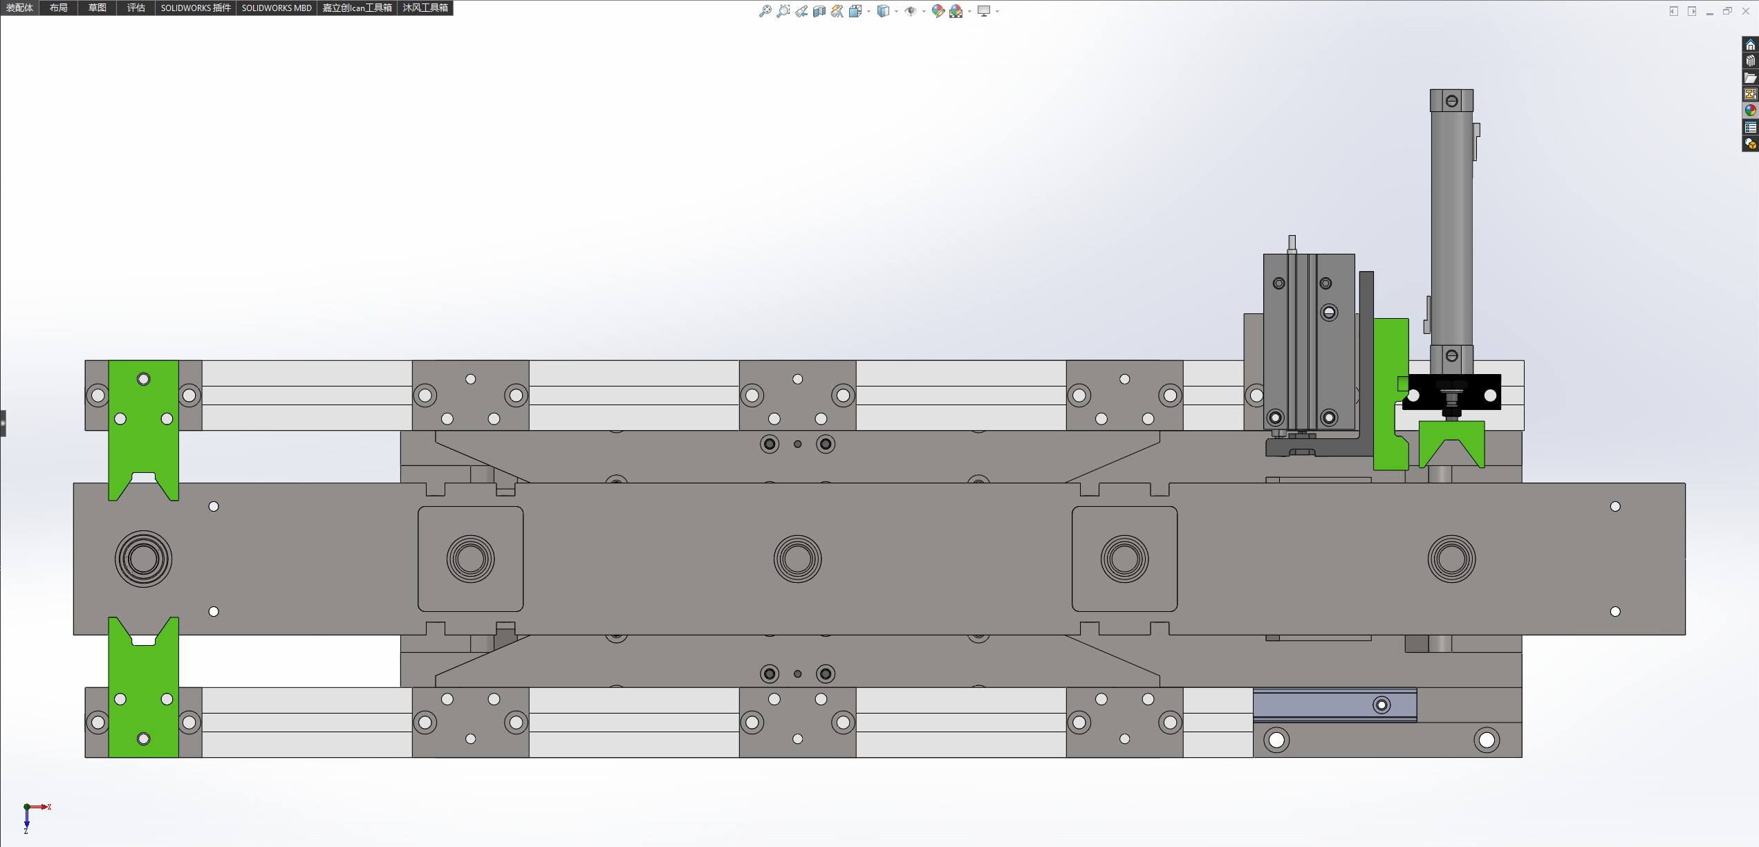Toggle the Hide/Show Items eye icon

pos(911,11)
